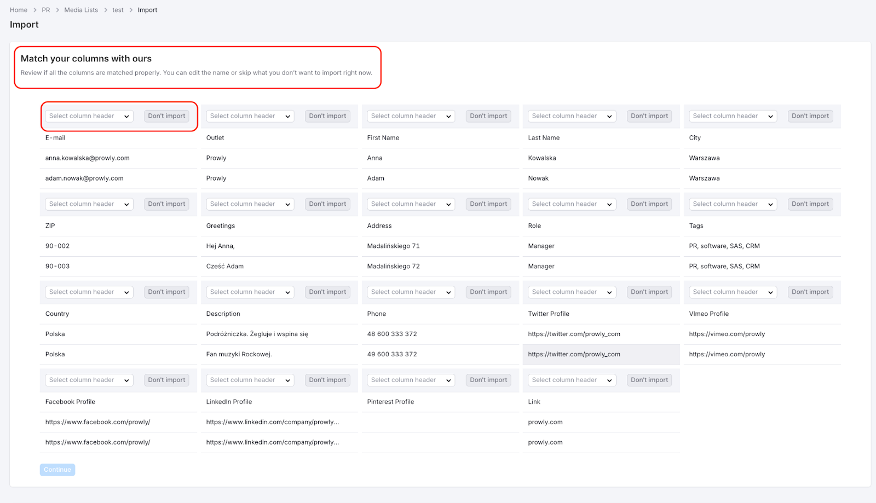Viewport: 876px width, 503px height.
Task: Open the column header dropdown above Twitter Profile
Action: (x=571, y=292)
